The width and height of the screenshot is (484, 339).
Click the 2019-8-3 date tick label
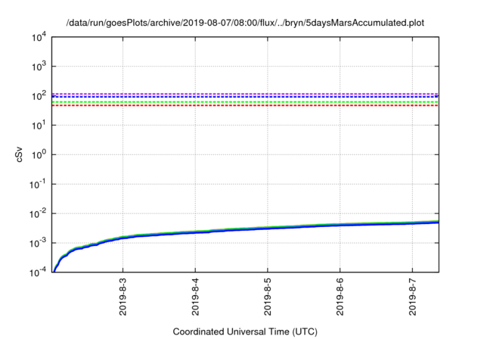(123, 297)
